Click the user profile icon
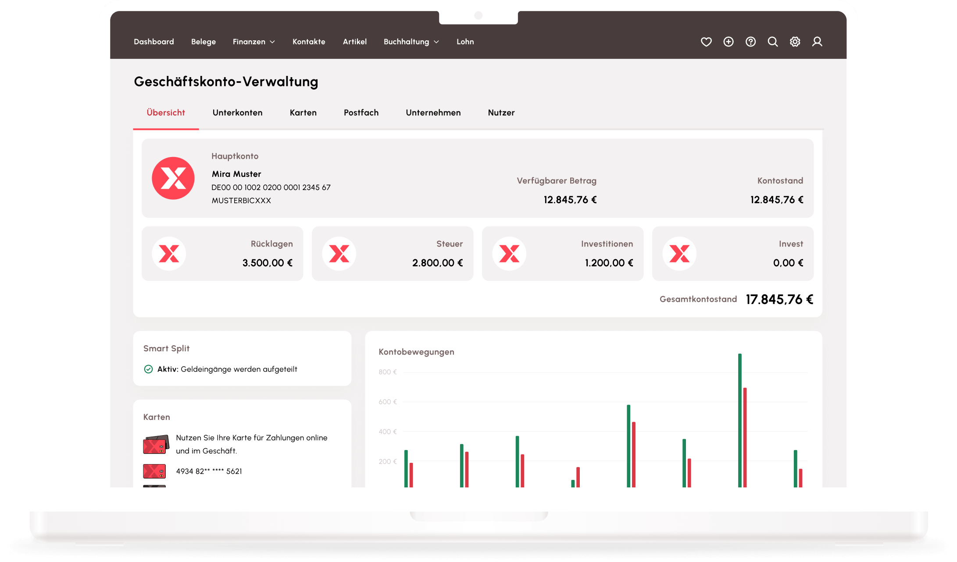Viewport: 957px width, 562px height. pyautogui.click(x=817, y=42)
